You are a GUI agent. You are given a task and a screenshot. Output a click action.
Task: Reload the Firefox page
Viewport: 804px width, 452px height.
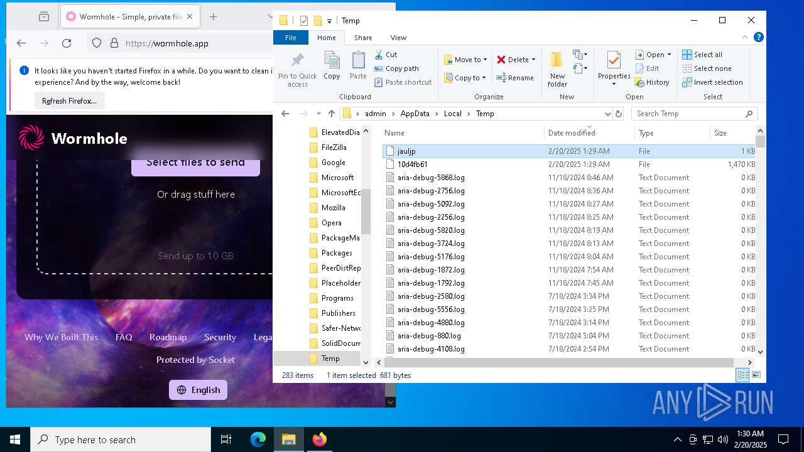(x=67, y=43)
